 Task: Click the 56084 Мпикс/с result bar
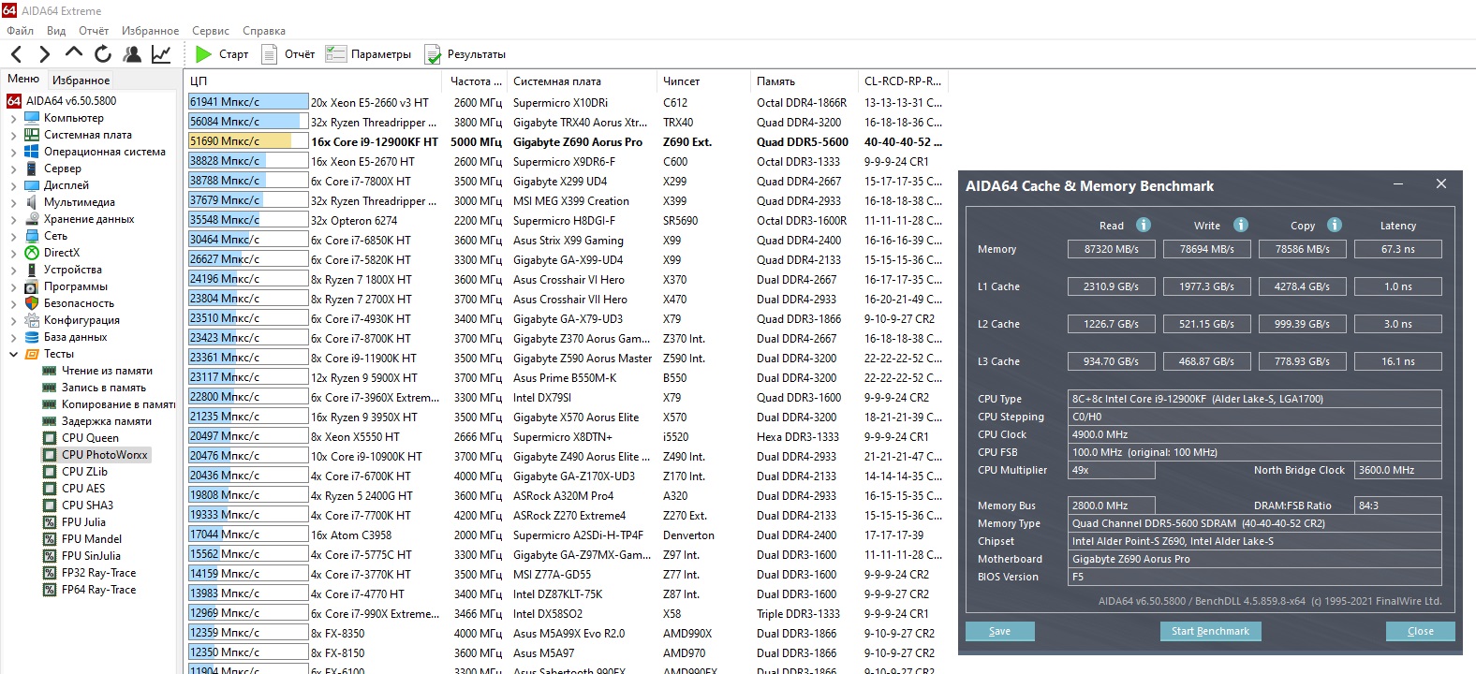[248, 122]
